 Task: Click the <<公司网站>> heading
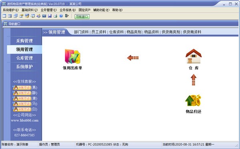pyautogui.click(x=24, y=115)
